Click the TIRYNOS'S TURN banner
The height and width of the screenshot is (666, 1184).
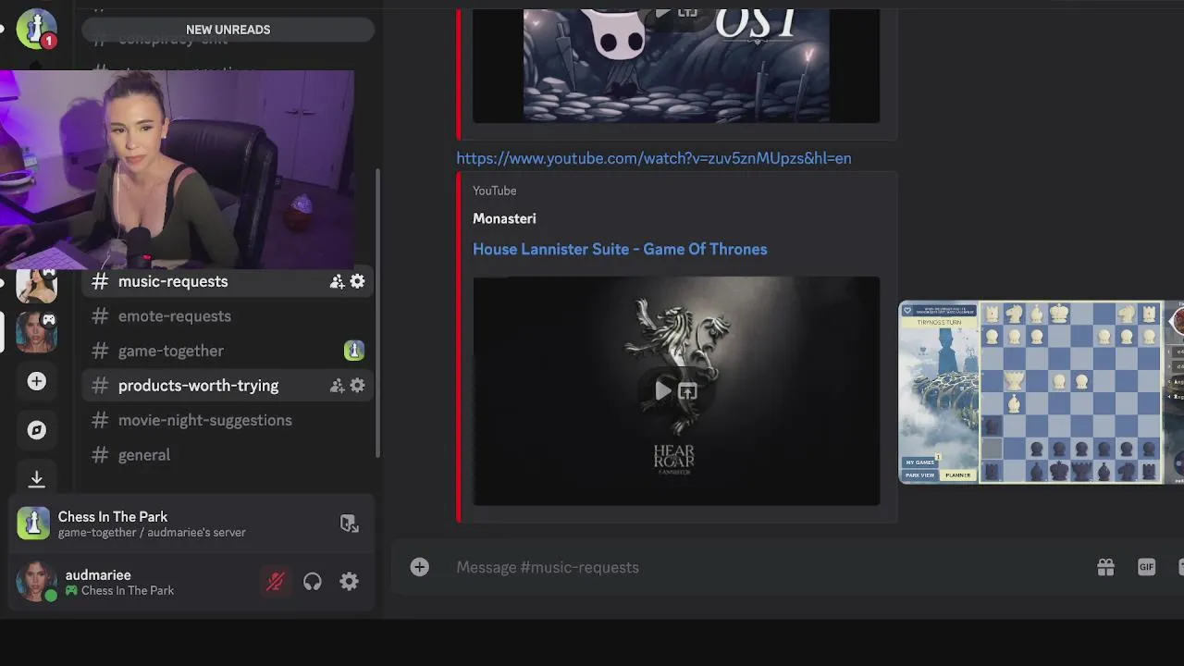click(939, 323)
